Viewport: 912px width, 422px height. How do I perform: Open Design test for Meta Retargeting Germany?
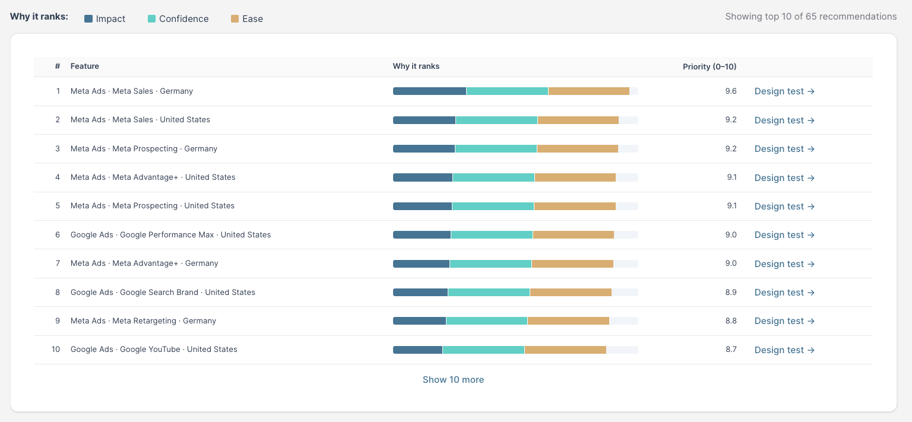[x=784, y=321]
